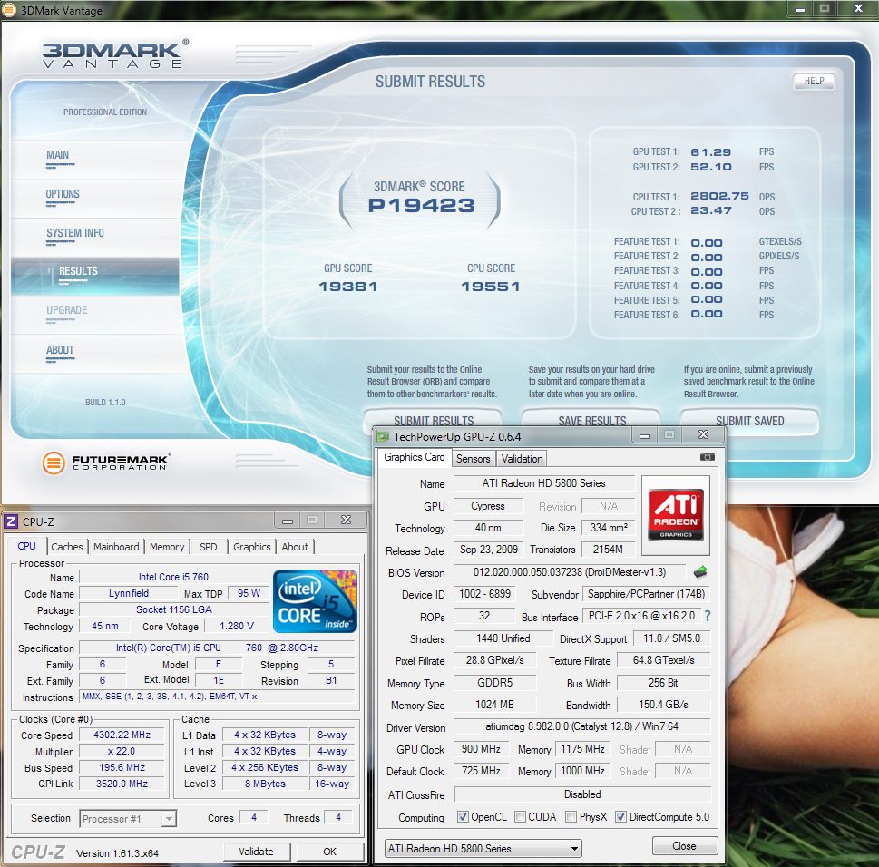The height and width of the screenshot is (867, 879).
Task: Click the GPU-Z Name field ATI Radeon HD 5800 Series
Action: 543,483
